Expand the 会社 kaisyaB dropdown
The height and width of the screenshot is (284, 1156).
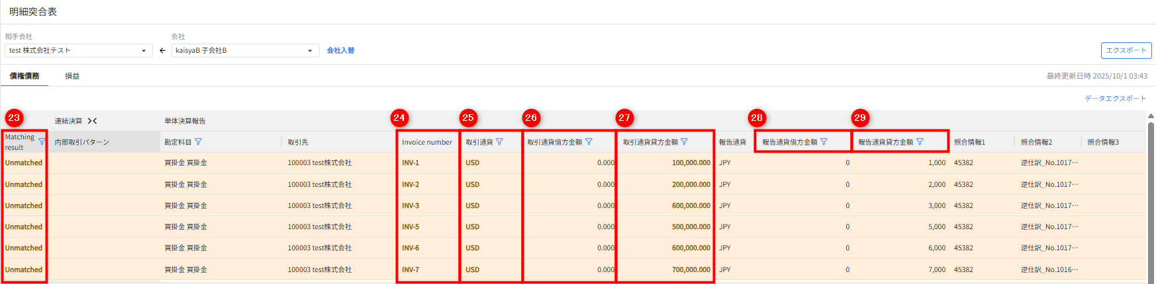(x=310, y=51)
